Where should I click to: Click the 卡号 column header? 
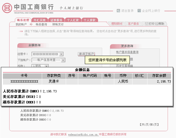click(22, 76)
